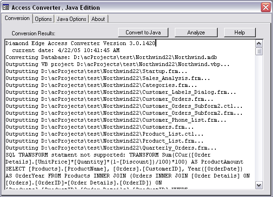Click the Analyze button
This screenshot has height=197, width=273.
196,33
